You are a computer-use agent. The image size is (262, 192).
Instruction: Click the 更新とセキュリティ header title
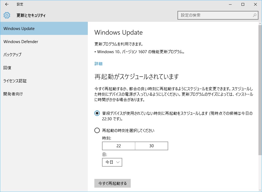click(31, 15)
